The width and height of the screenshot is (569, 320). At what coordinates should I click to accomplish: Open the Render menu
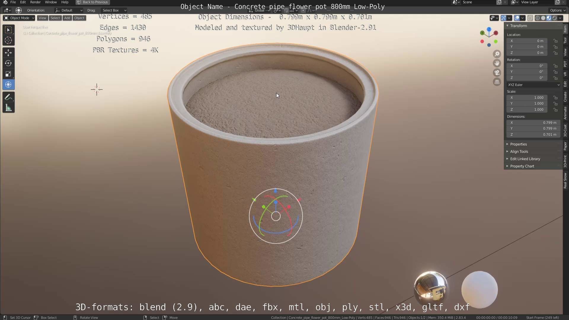click(36, 2)
